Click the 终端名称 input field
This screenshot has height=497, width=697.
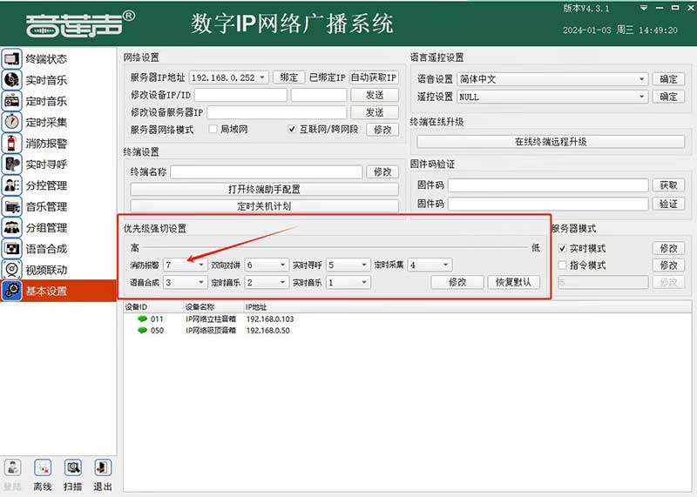[x=266, y=172]
